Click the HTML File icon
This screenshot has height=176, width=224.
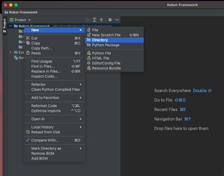(x=89, y=58)
